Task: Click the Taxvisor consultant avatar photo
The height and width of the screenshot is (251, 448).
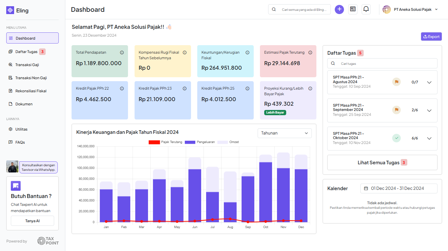Action: coord(12,167)
